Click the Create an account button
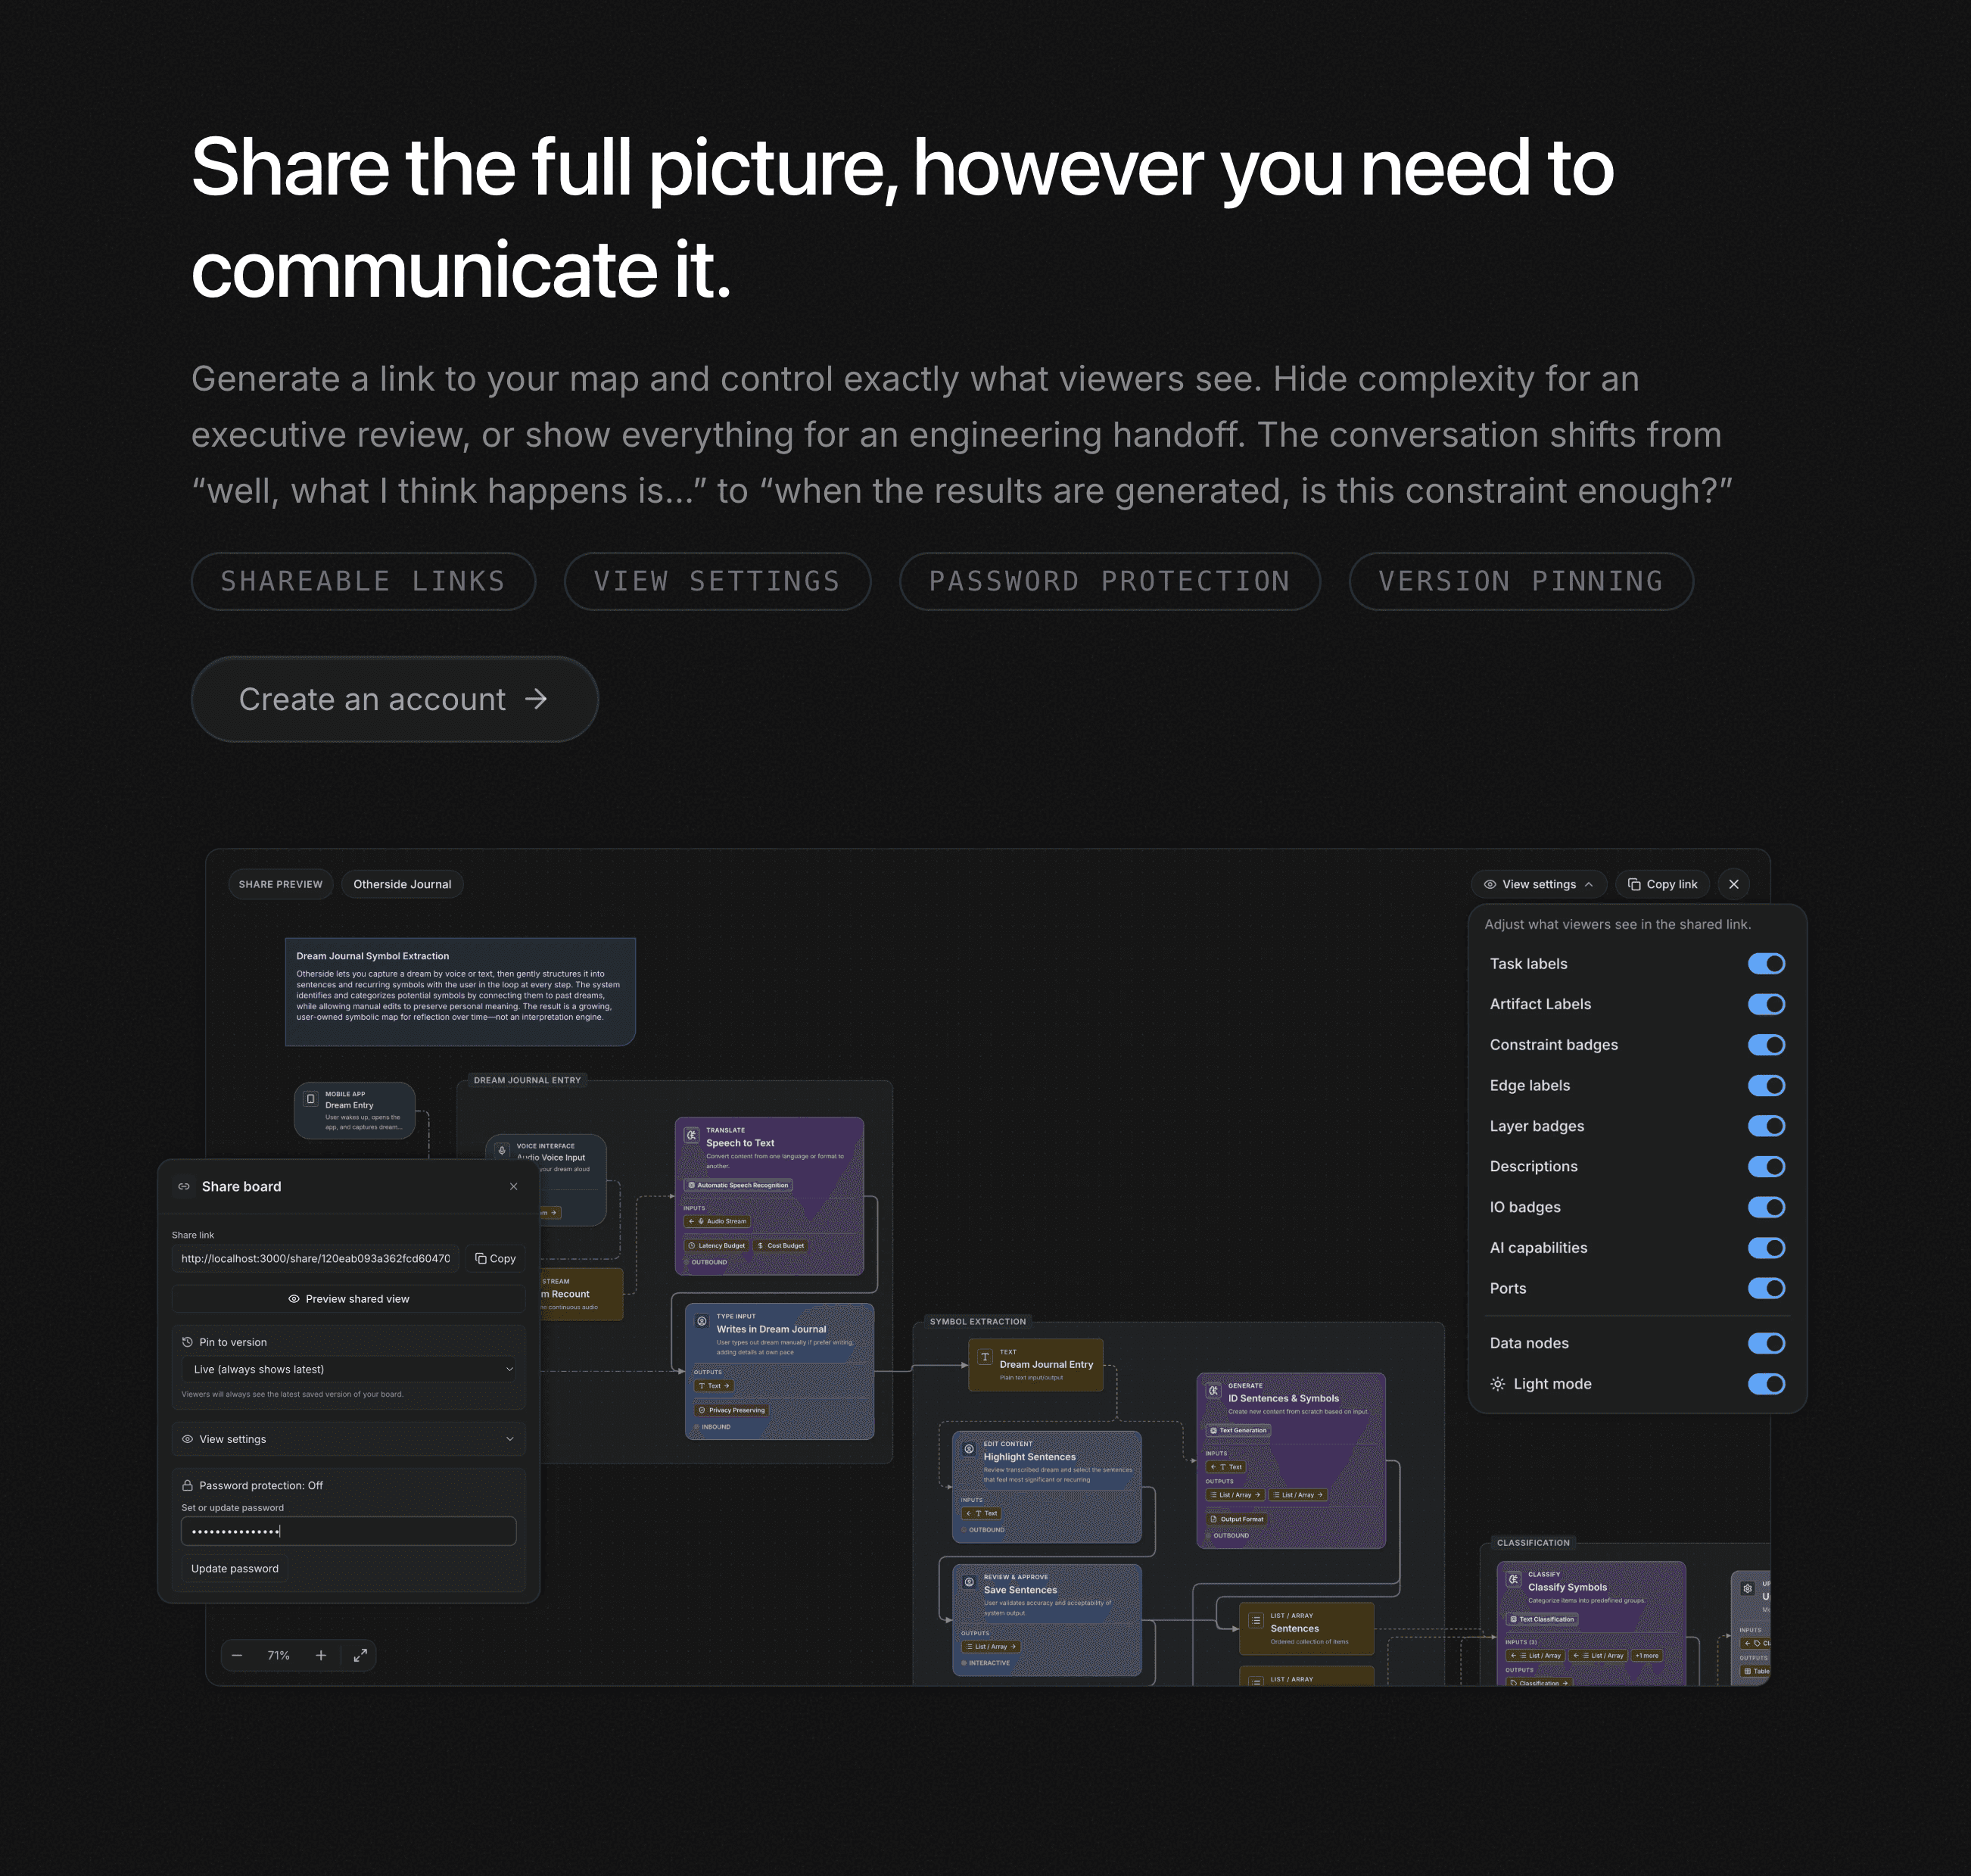Image resolution: width=1971 pixels, height=1876 pixels. pyautogui.click(x=393, y=699)
